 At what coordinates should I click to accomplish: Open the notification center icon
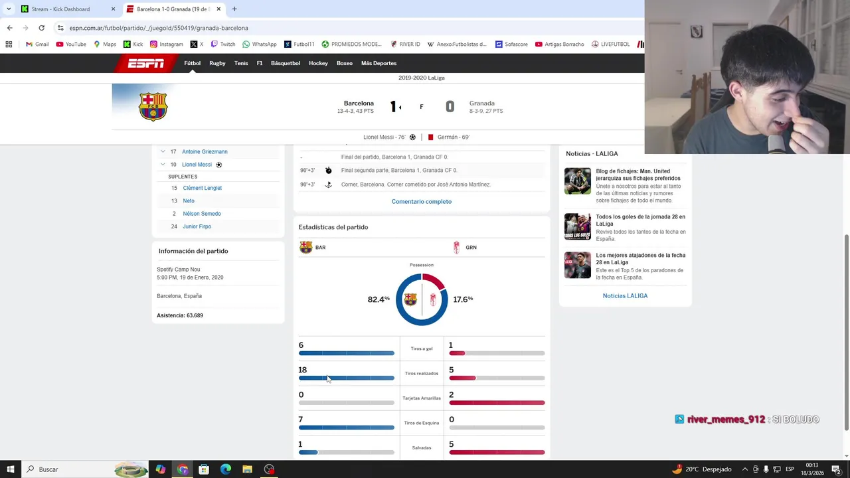pos(836,469)
